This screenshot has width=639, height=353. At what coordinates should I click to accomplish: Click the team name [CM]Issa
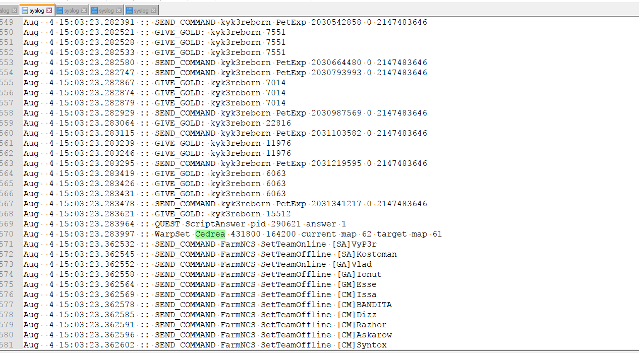(x=357, y=295)
